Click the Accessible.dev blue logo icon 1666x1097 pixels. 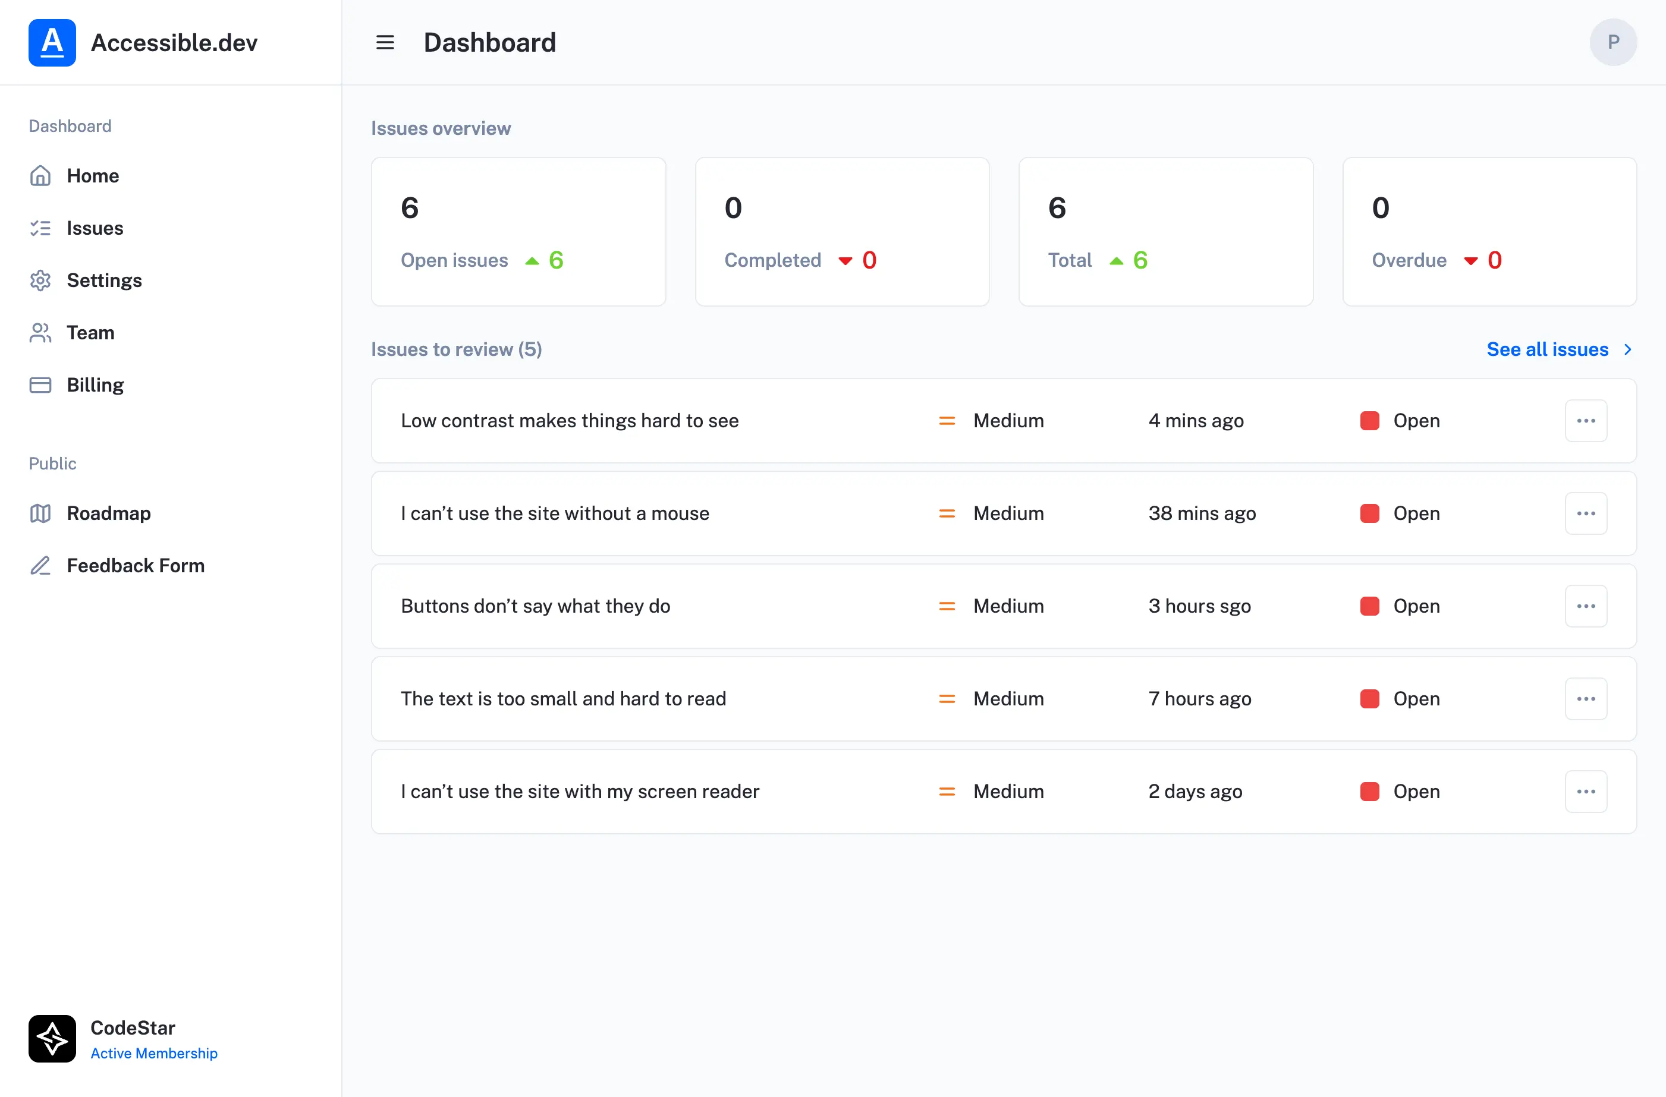[52, 43]
